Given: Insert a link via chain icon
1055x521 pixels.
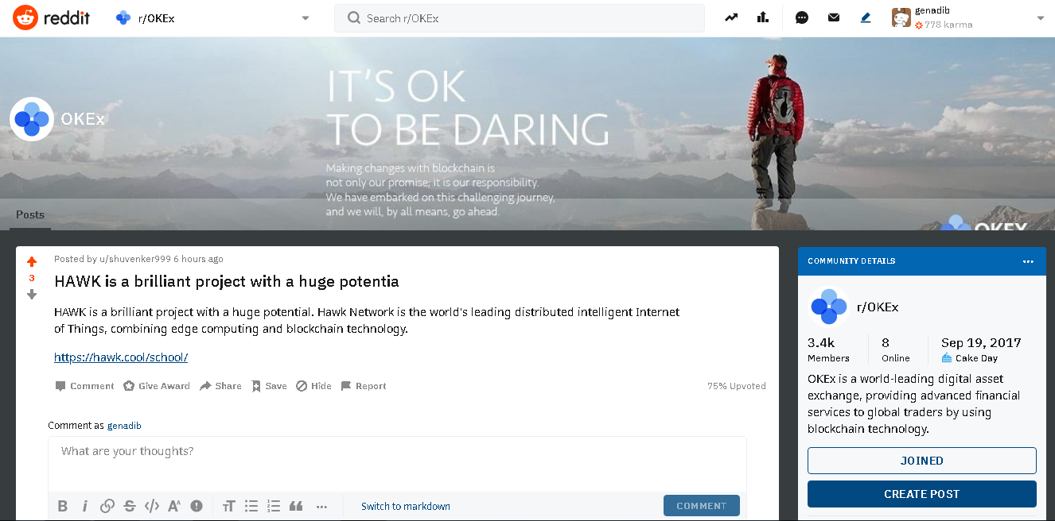Looking at the screenshot, I should click(x=107, y=506).
